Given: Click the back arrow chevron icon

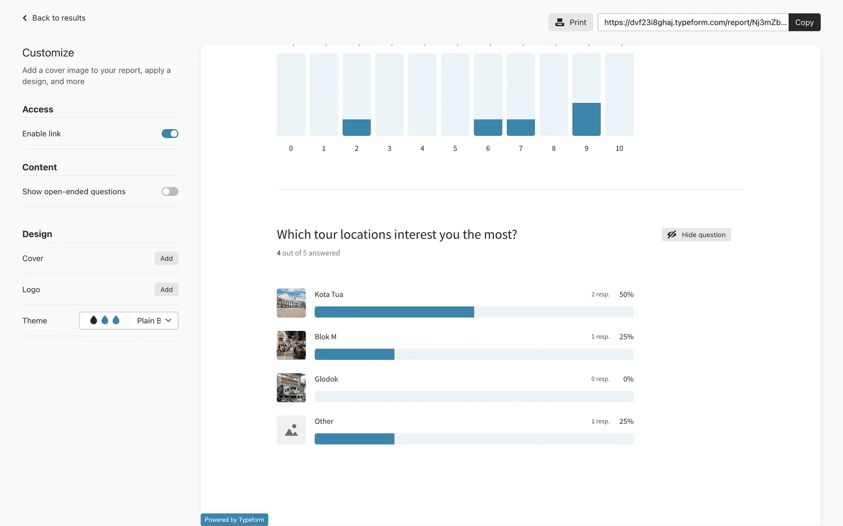Looking at the screenshot, I should (x=25, y=18).
